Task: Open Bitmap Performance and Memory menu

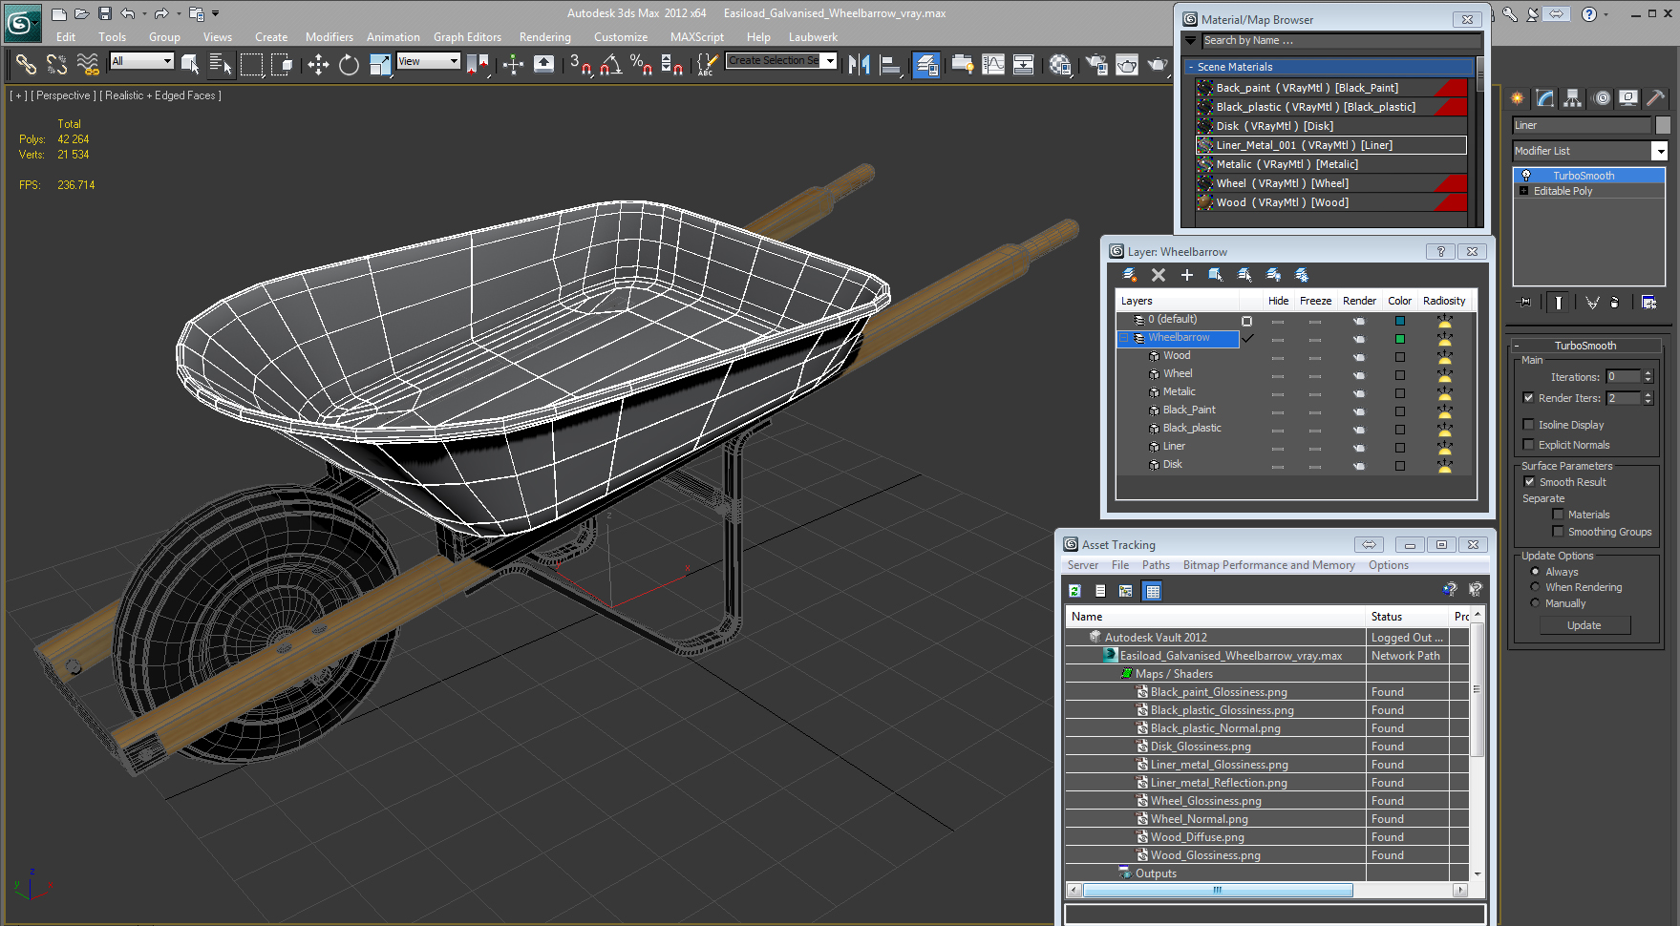Action: [x=1268, y=565]
